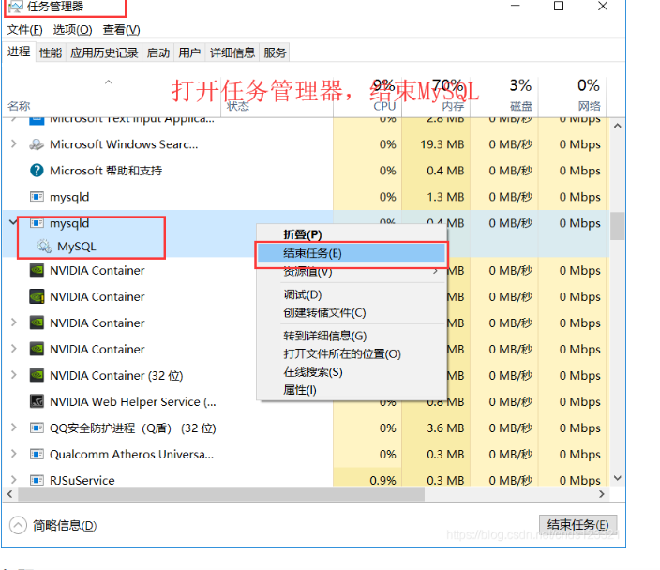Open the 查看(V) menu

point(121,30)
